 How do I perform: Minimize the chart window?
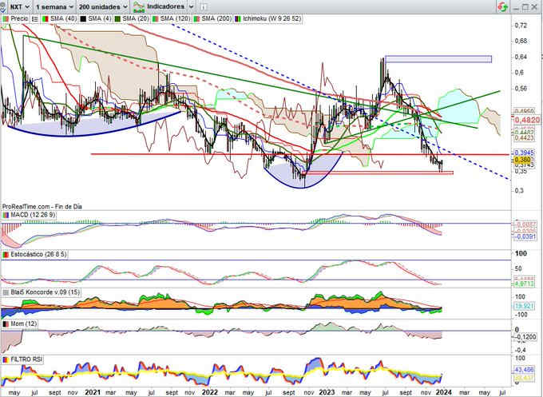coord(516,7)
